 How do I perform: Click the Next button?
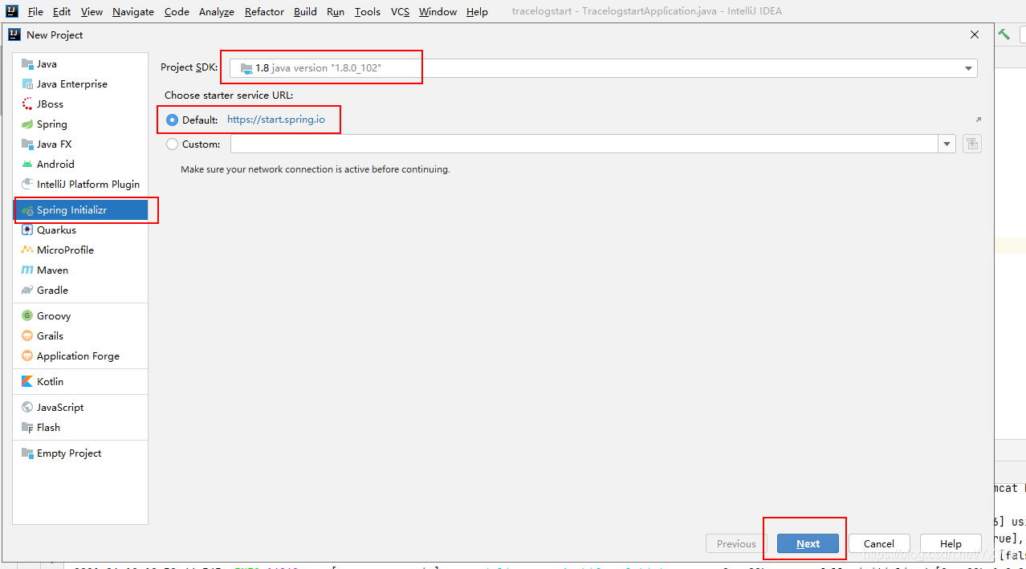[x=808, y=543]
